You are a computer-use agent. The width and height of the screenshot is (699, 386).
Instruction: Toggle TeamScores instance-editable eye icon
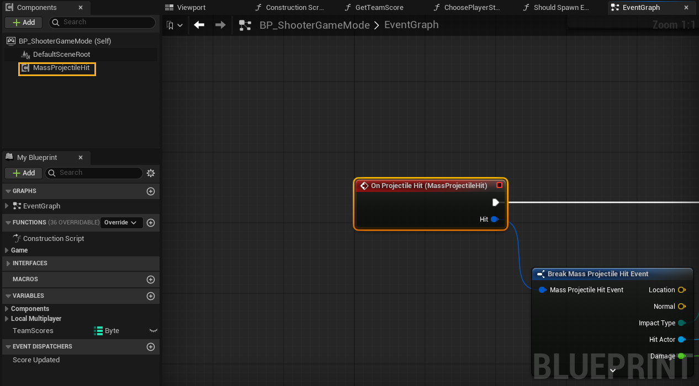click(153, 331)
